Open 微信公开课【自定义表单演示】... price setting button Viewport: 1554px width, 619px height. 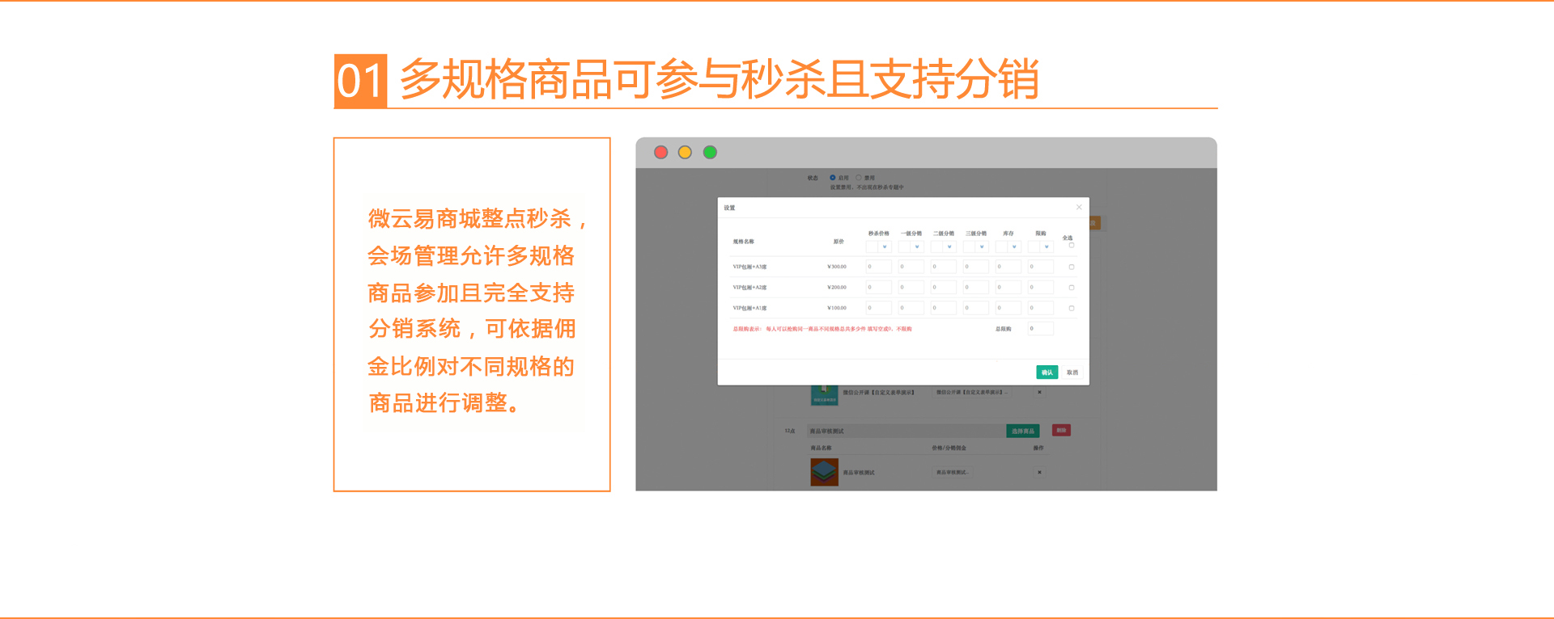point(971,392)
